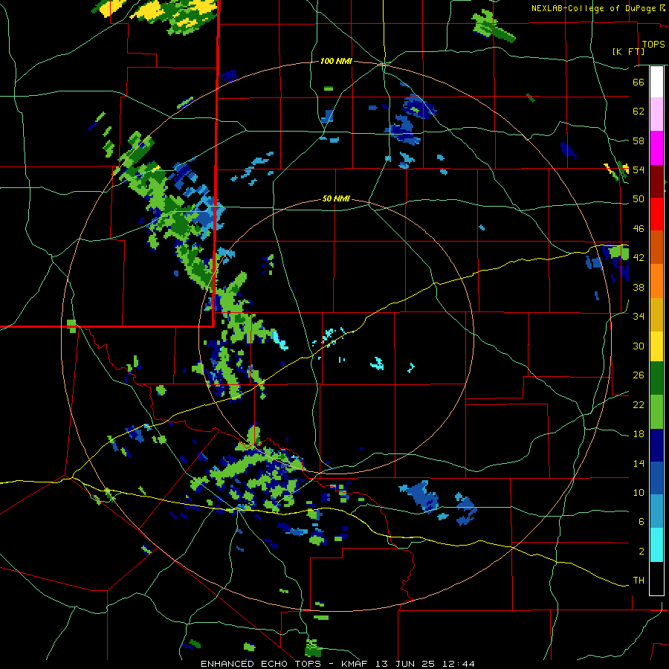
Task: Click the '46' legend value
Action: 639,229
